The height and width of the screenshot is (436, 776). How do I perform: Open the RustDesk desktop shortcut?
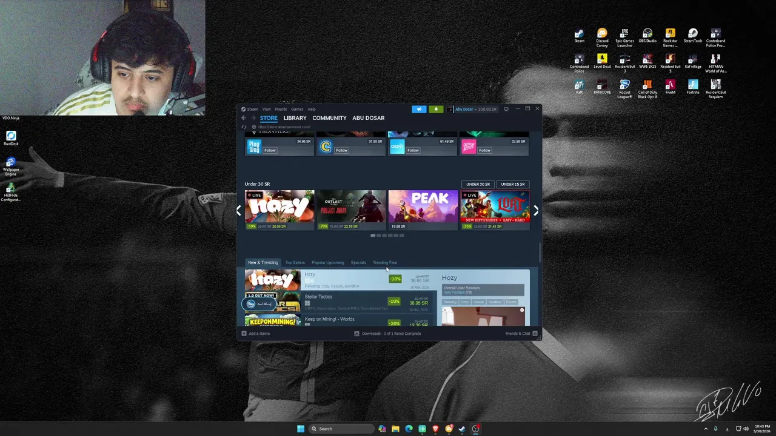(10, 139)
